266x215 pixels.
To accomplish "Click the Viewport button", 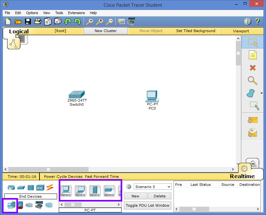I will 241,31.
